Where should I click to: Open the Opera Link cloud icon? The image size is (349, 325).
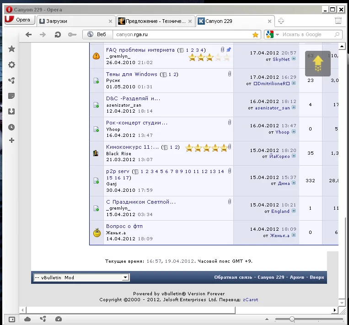pyautogui.click(x=27, y=319)
